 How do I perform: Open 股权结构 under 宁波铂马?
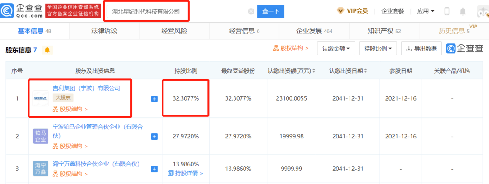click(70, 146)
